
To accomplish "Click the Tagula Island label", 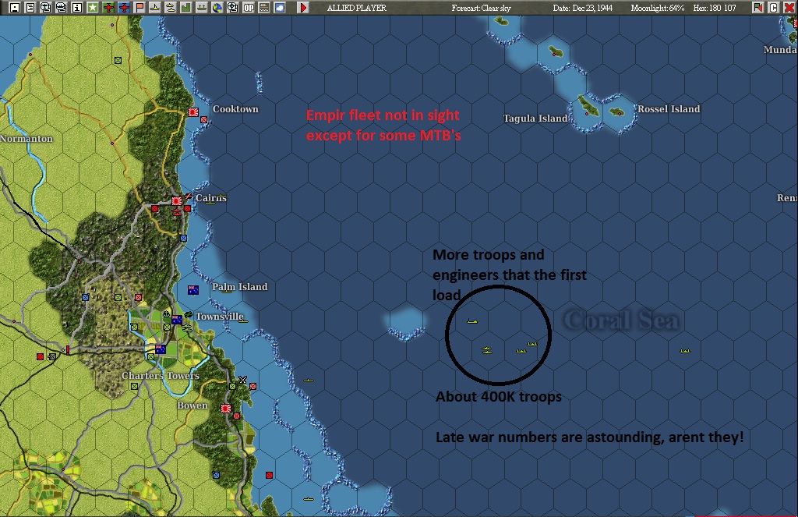I will point(535,119).
